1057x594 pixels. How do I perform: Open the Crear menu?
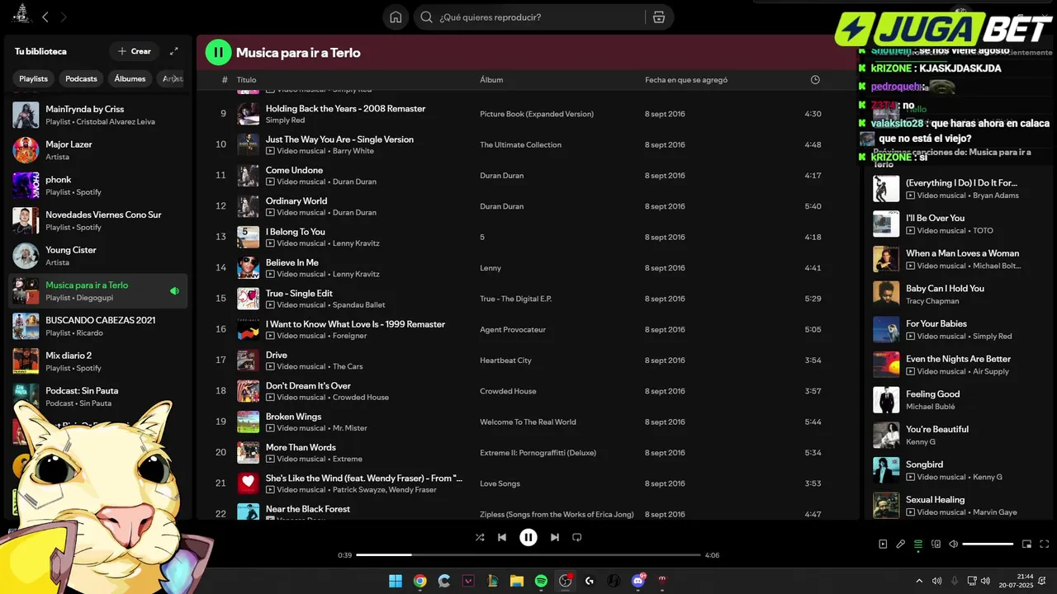click(134, 51)
